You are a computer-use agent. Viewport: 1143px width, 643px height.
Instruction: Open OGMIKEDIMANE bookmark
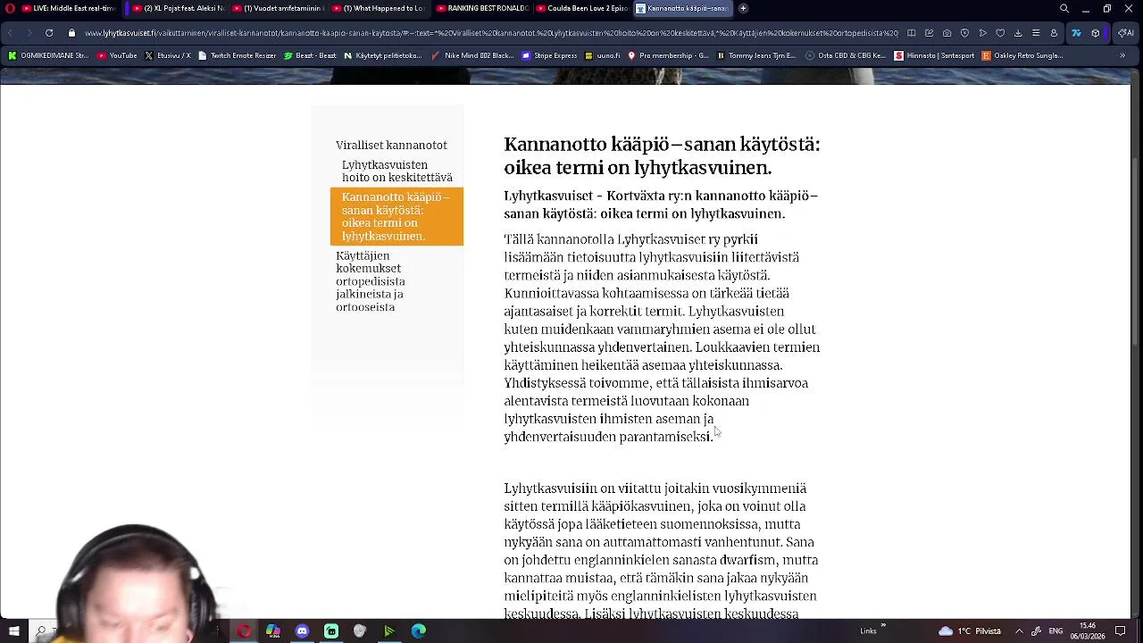(48, 55)
